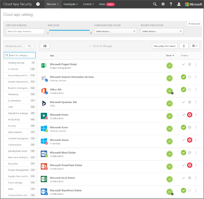Toggle unsanctioned red icon for PowerPoint Online

pos(190,165)
